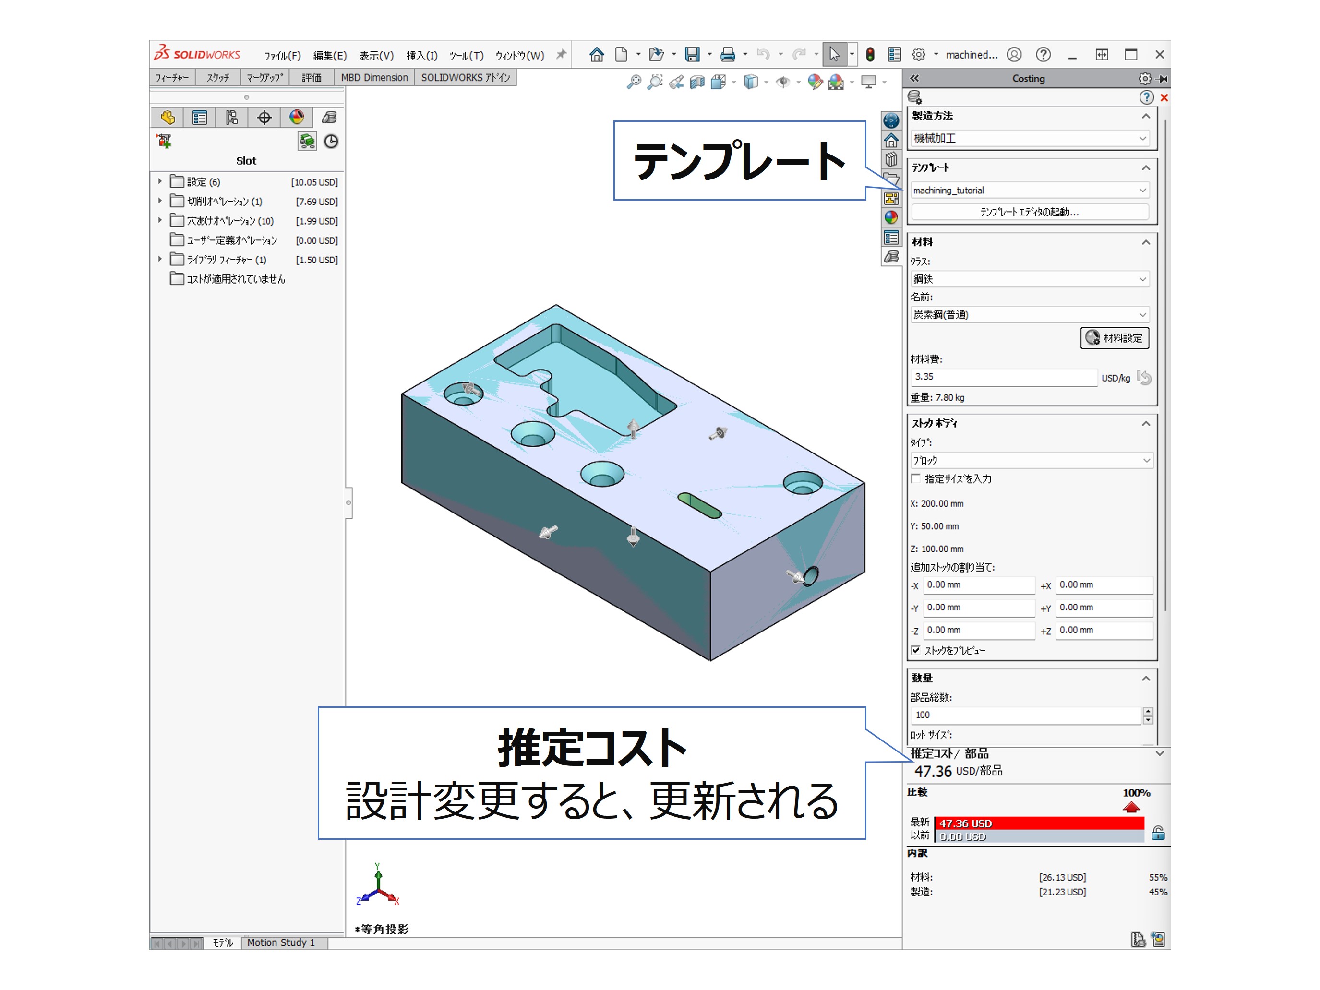Open PropertyManager tab icon
This screenshot has width=1320, height=990.
200,118
